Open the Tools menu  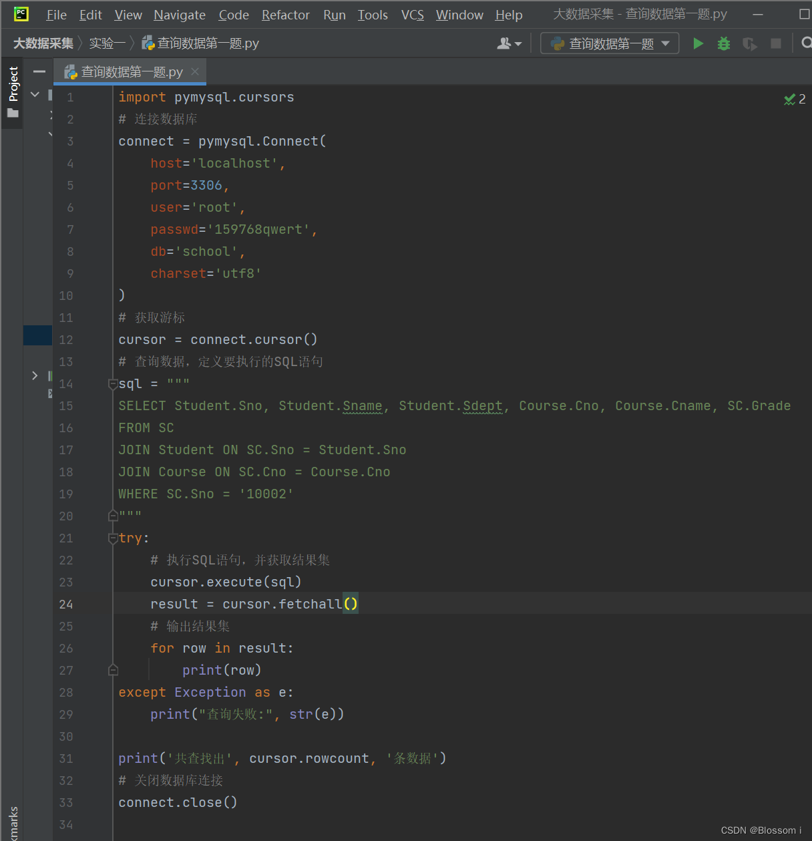(373, 15)
